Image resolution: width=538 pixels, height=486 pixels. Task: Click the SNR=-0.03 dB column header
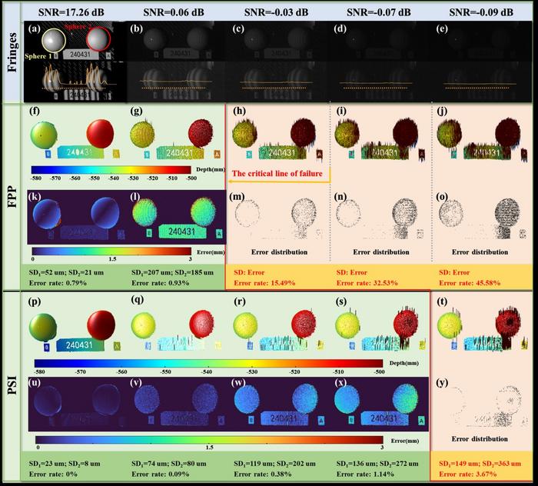click(276, 13)
